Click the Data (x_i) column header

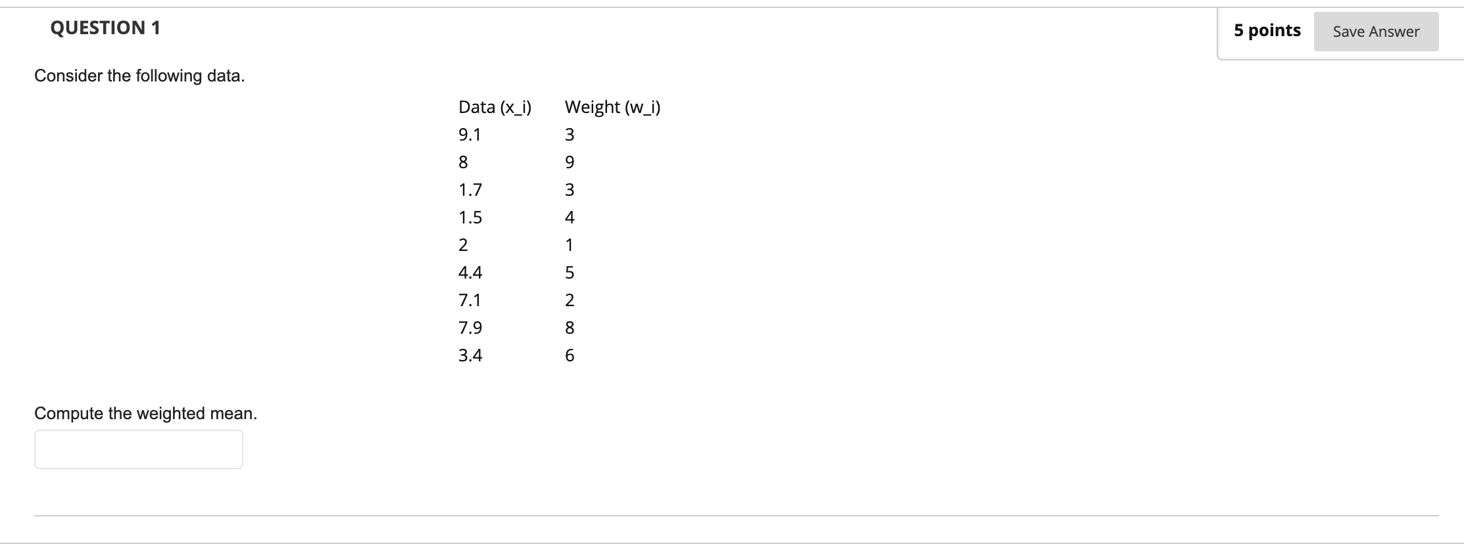pyautogui.click(x=495, y=107)
